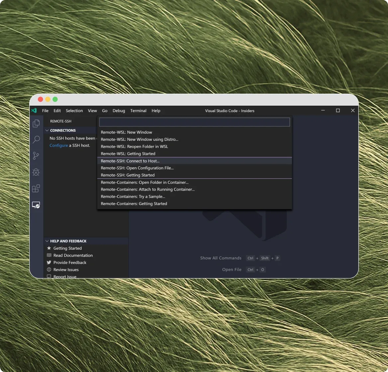Click the command palette input field

coord(194,122)
